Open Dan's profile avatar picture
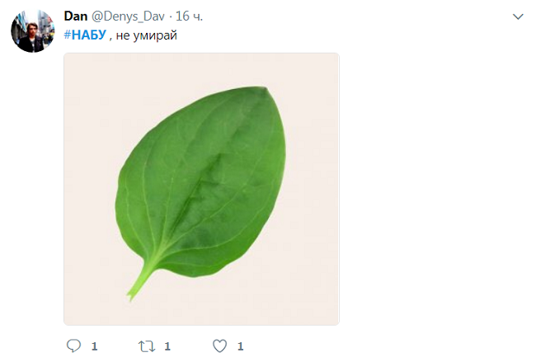 point(32,32)
